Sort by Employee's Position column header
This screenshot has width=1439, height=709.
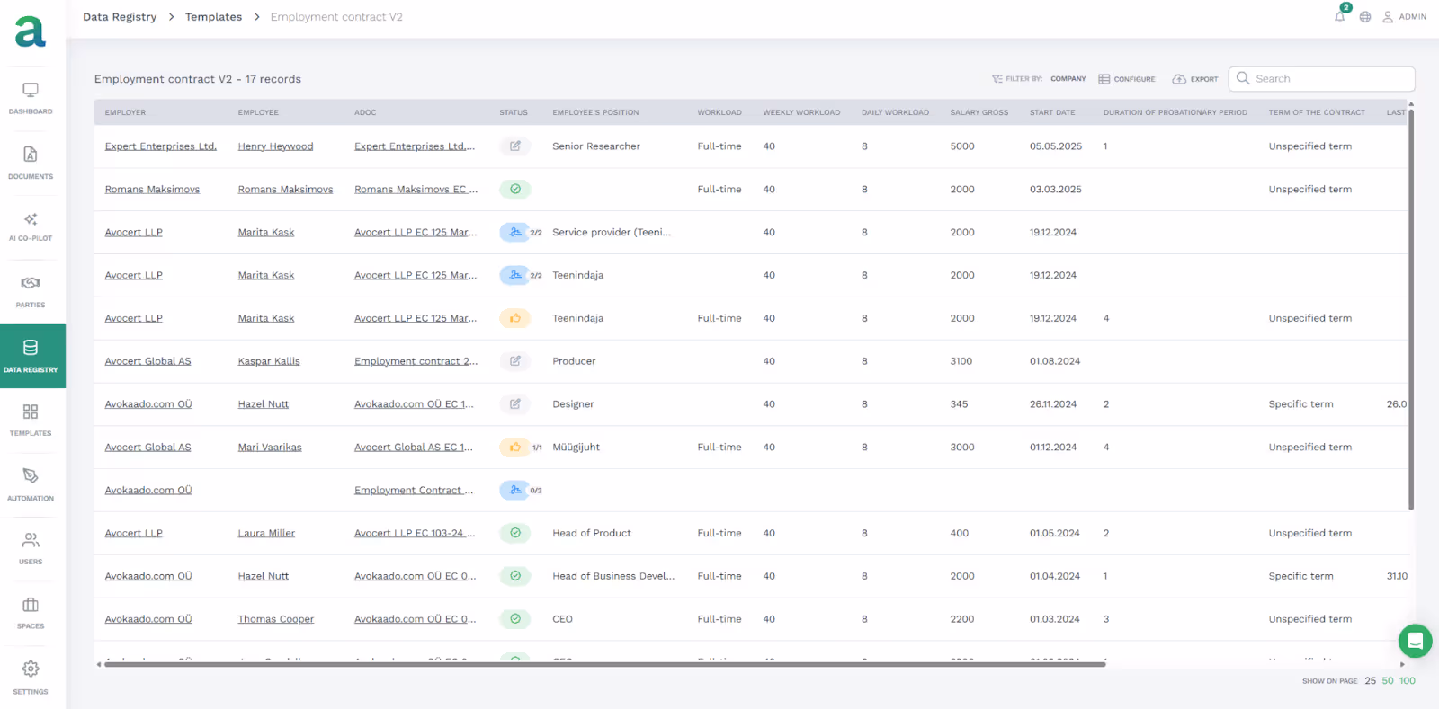click(595, 112)
